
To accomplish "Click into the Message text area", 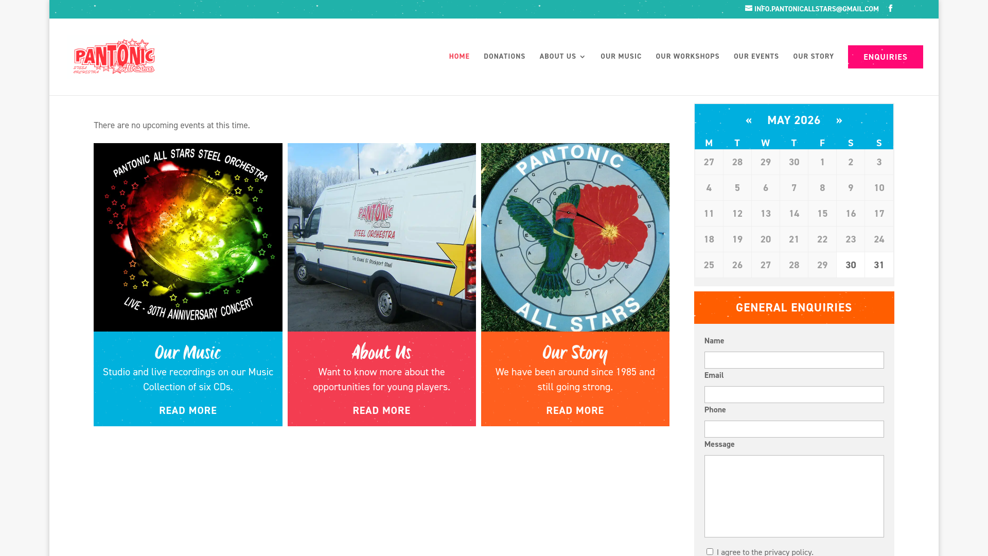I will pos(794,496).
